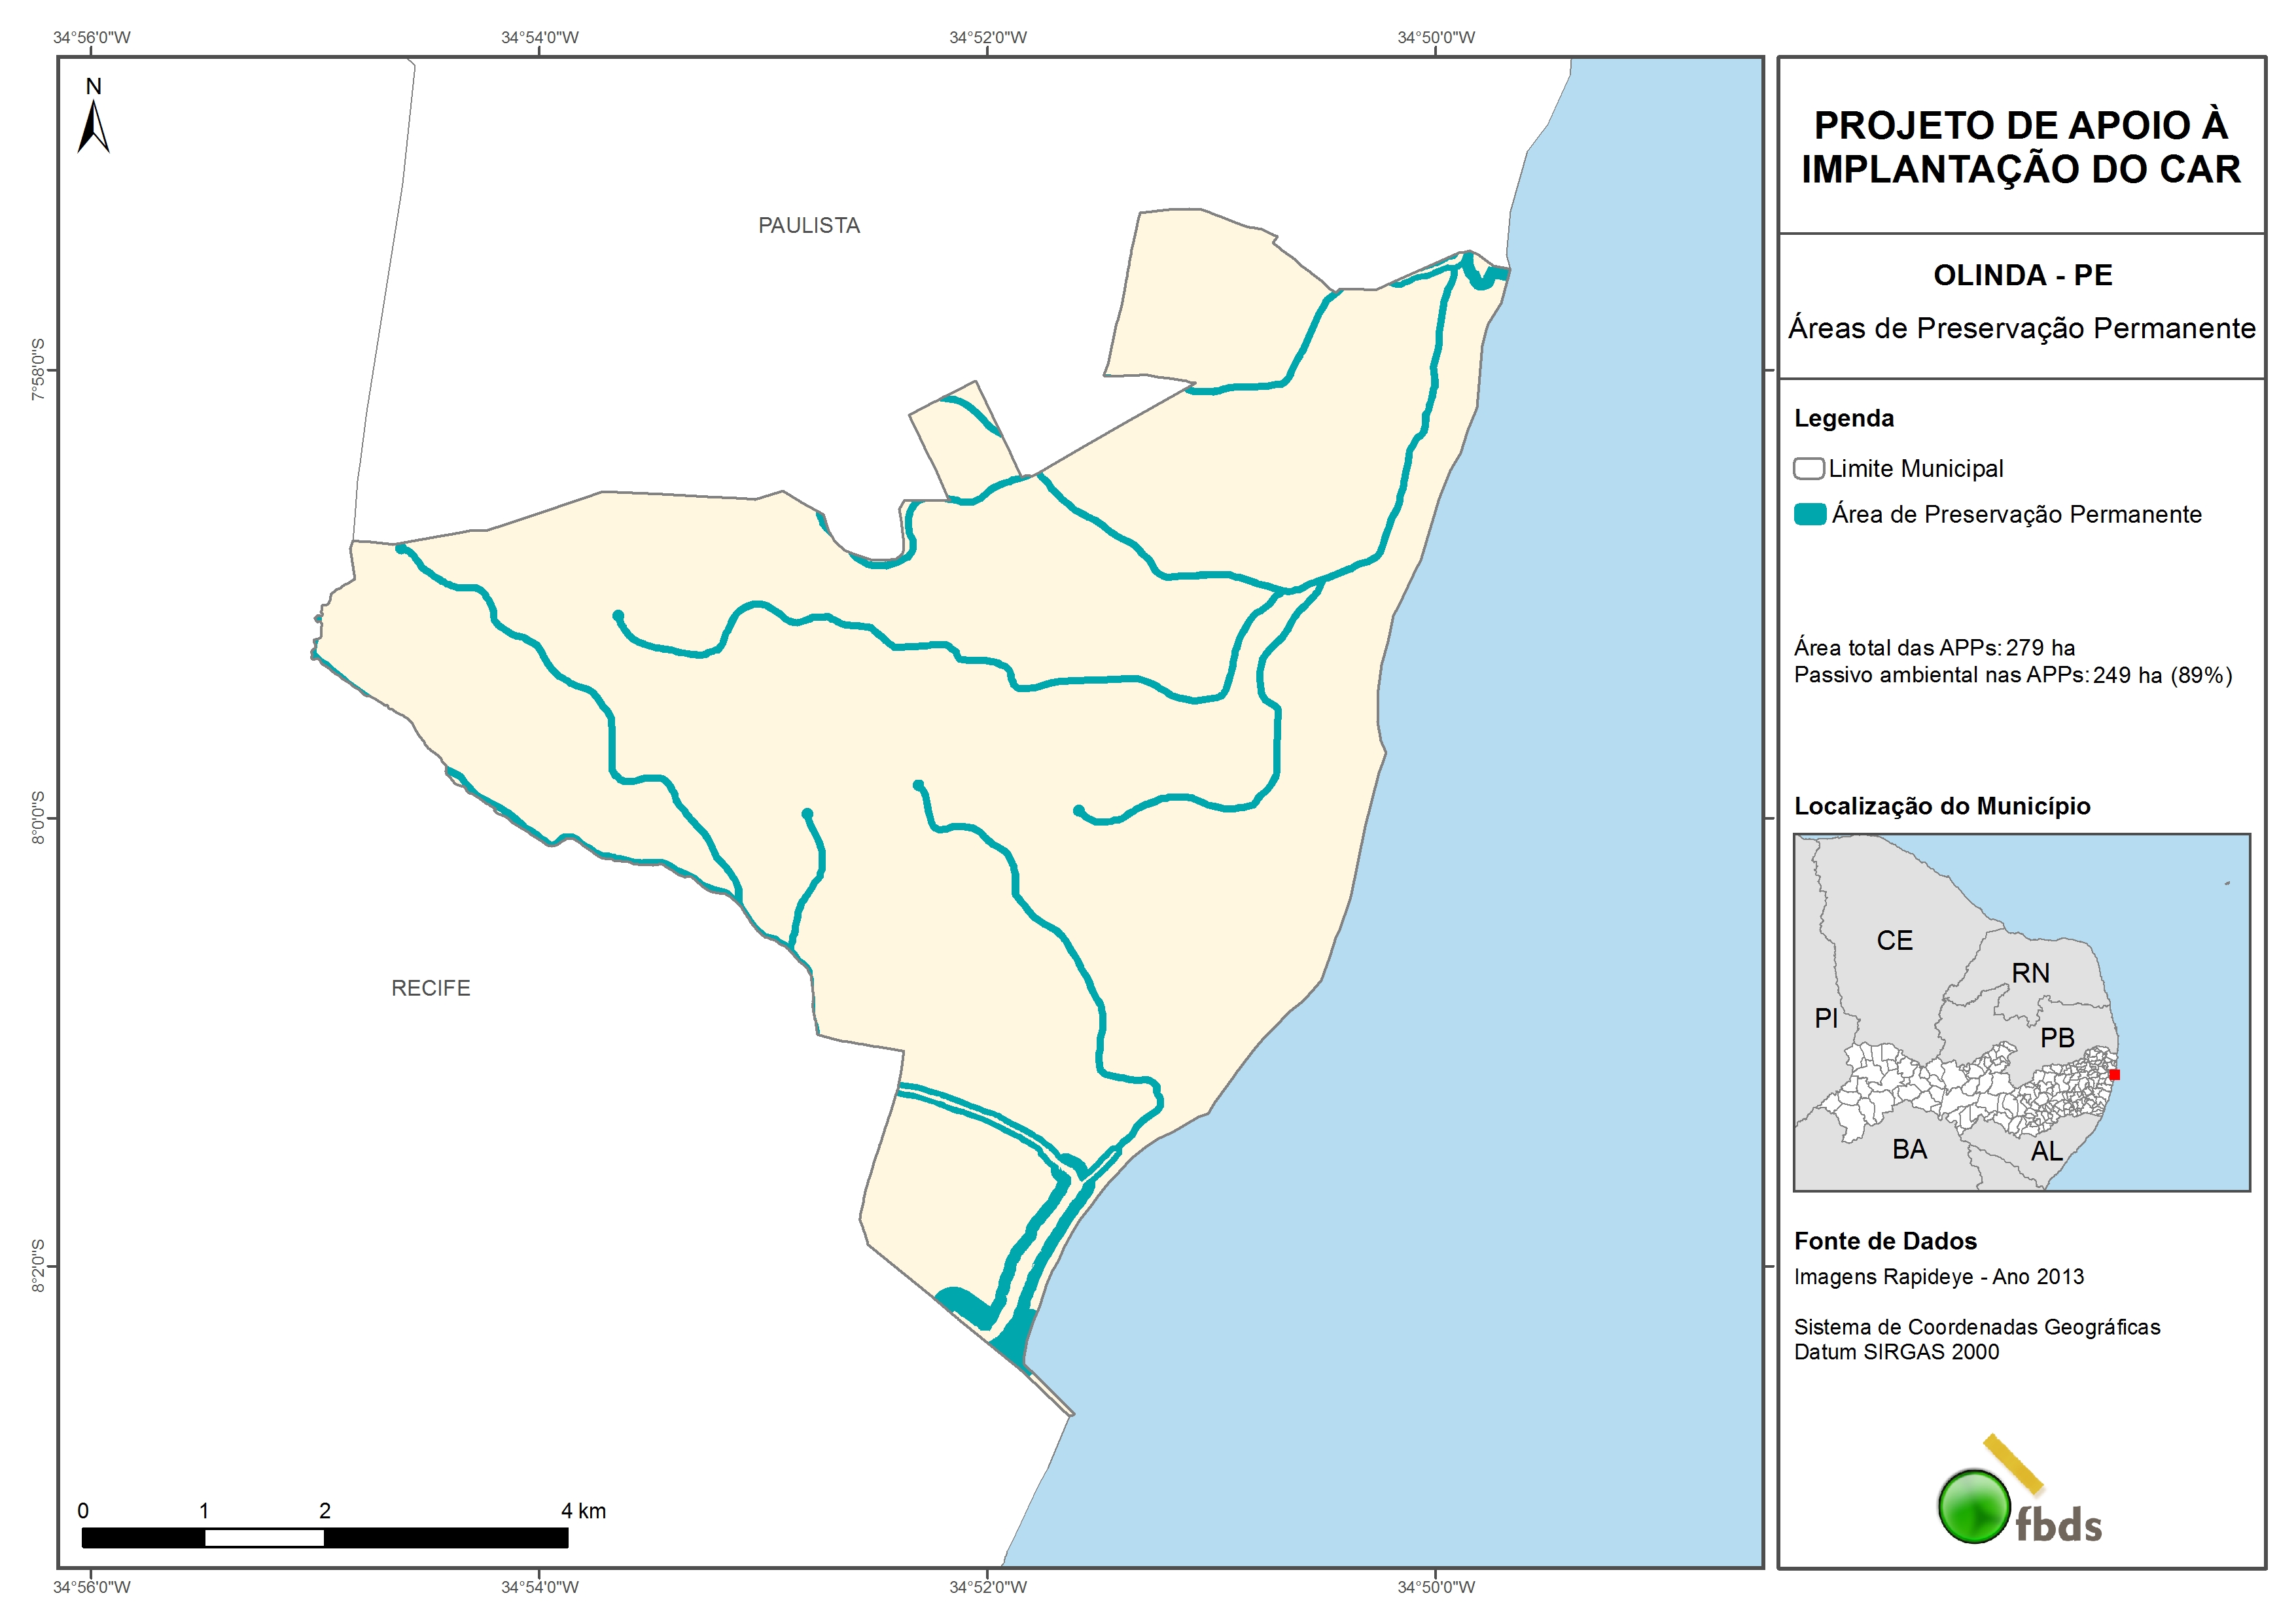Click the yellow diagonal stripe in the fbds logo
The width and height of the screenshot is (2296, 1623).
[2013, 1464]
